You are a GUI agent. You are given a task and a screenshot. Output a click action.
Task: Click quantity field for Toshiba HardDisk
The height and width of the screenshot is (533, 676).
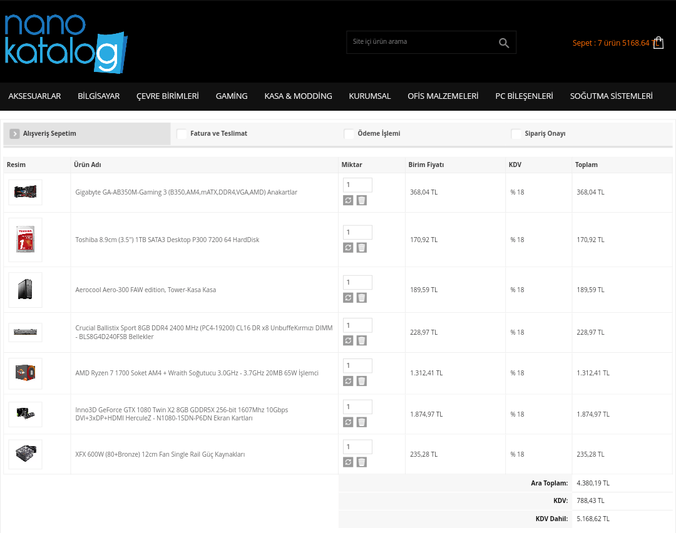click(x=357, y=232)
